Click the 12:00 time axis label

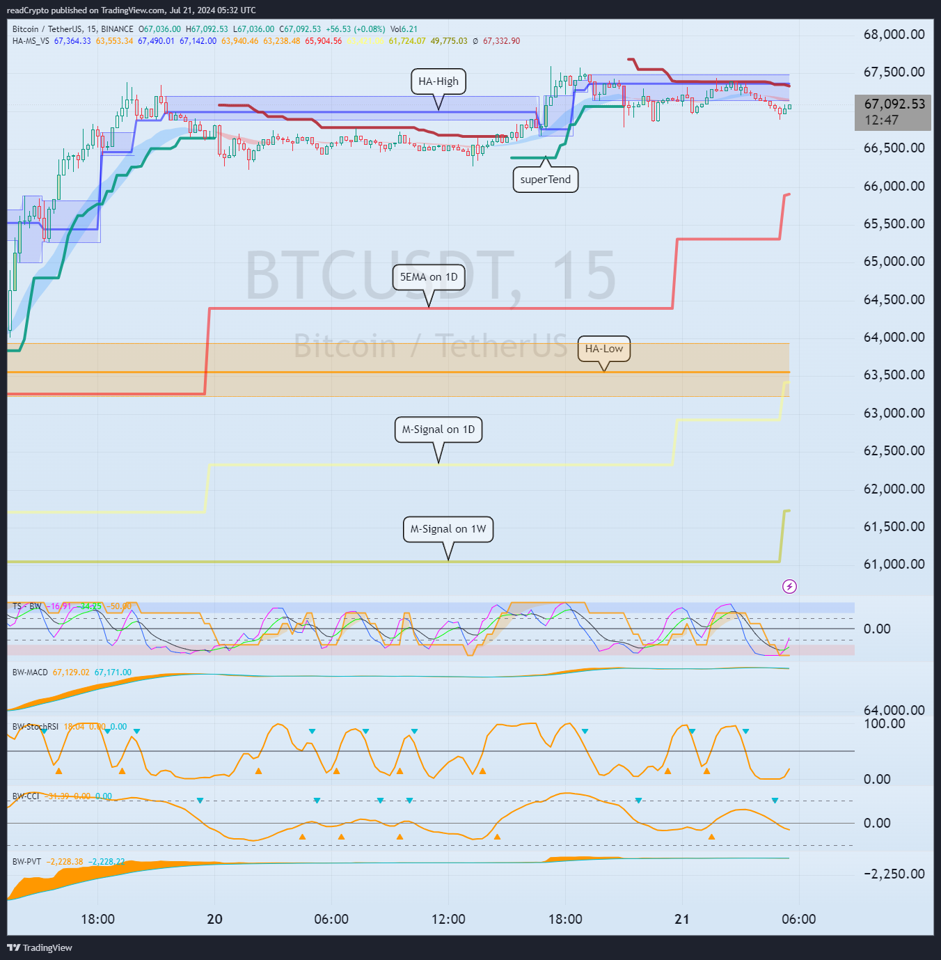(x=448, y=919)
